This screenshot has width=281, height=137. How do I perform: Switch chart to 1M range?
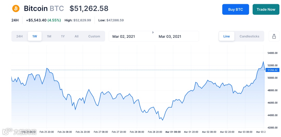click(49, 36)
